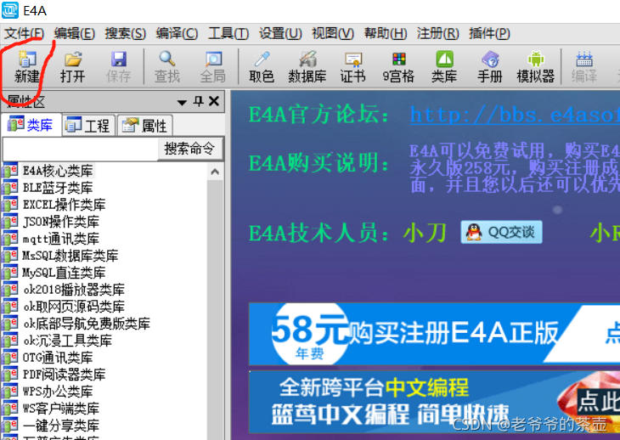The width and height of the screenshot is (620, 440).
Task: Click the library list scroll-up arrow
Action: [x=215, y=172]
